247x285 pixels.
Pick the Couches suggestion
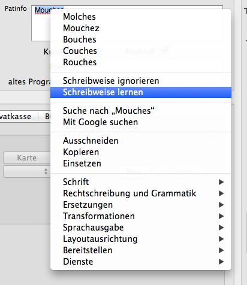(x=141, y=51)
